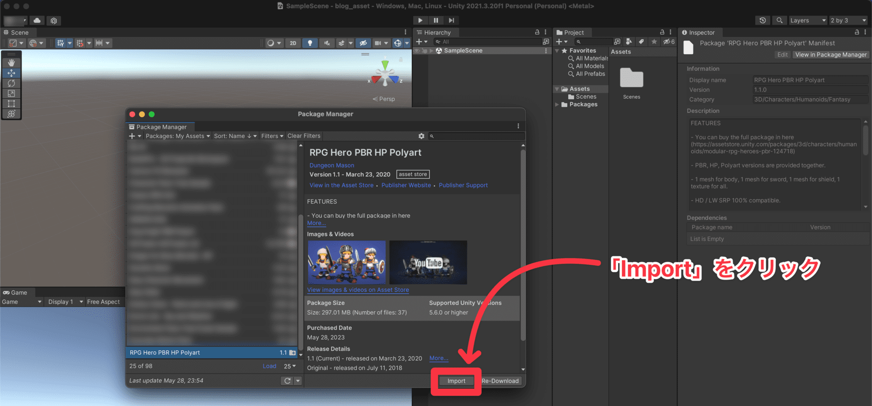Switch to the Game tab

click(x=15, y=292)
